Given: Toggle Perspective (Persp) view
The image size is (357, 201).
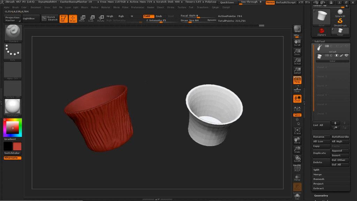Looking at the screenshot, I should (297, 80).
